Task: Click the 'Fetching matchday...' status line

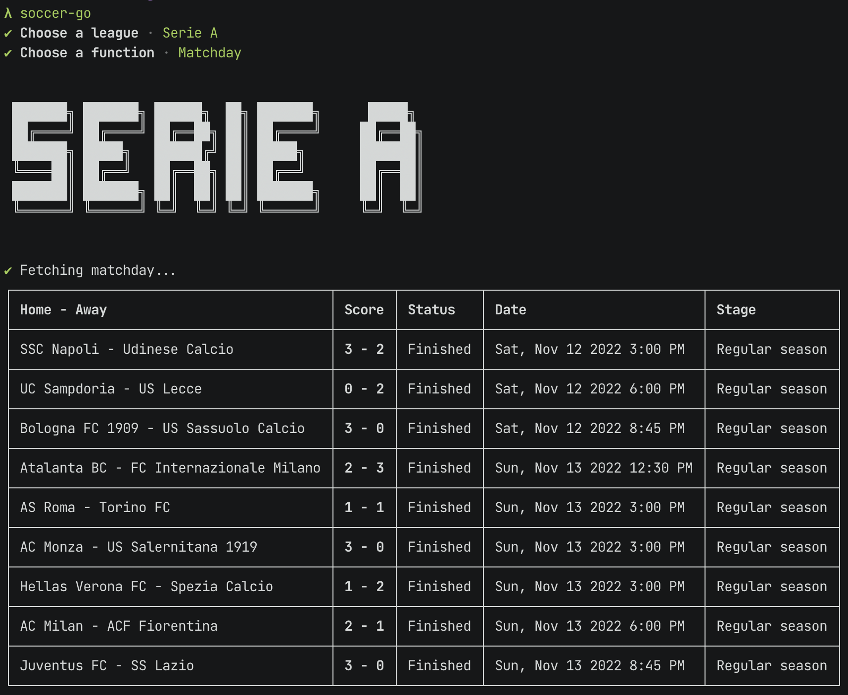Action: click(x=98, y=270)
